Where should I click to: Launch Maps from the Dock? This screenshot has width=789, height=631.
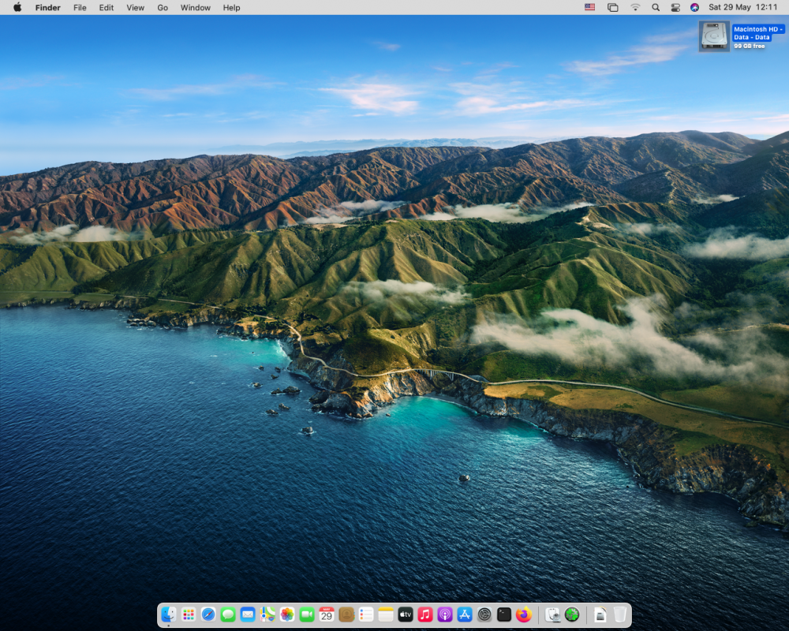coord(267,614)
